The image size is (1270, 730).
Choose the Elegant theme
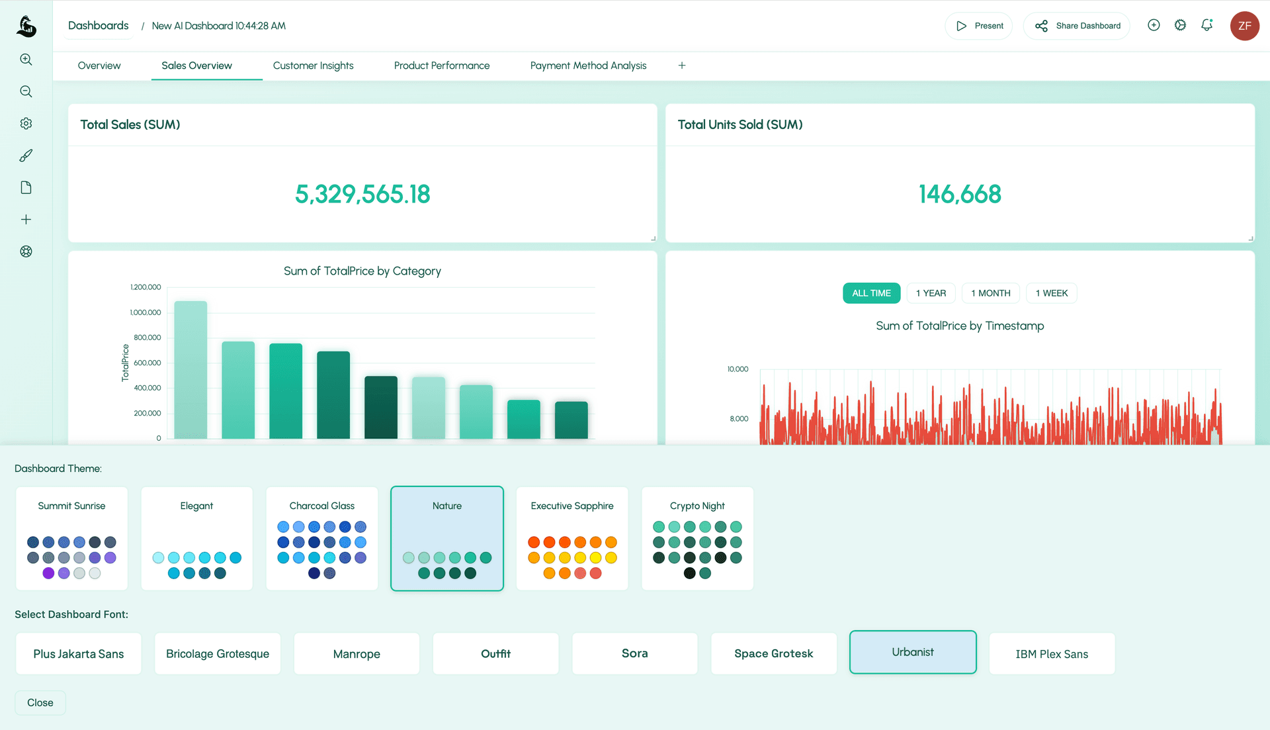tap(196, 539)
